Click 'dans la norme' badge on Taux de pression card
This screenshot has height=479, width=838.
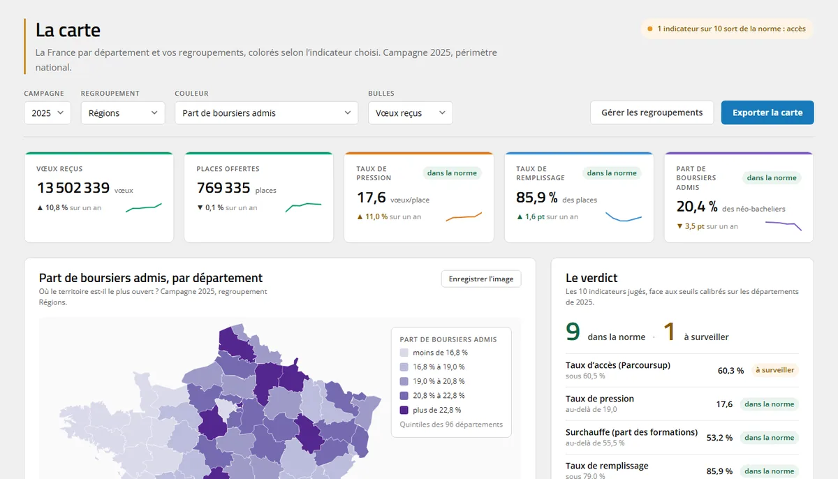pos(452,173)
